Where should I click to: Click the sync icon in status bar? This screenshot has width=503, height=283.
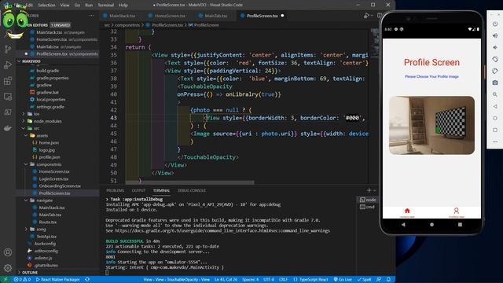87,280
